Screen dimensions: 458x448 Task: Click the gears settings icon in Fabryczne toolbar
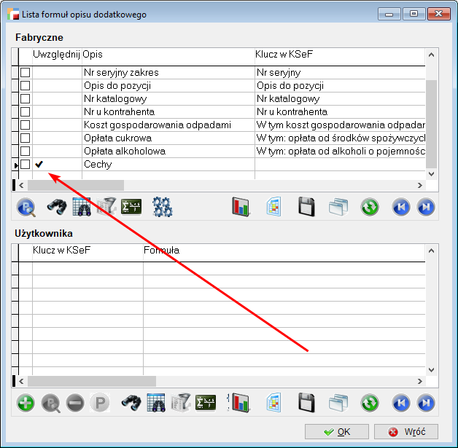coord(162,207)
